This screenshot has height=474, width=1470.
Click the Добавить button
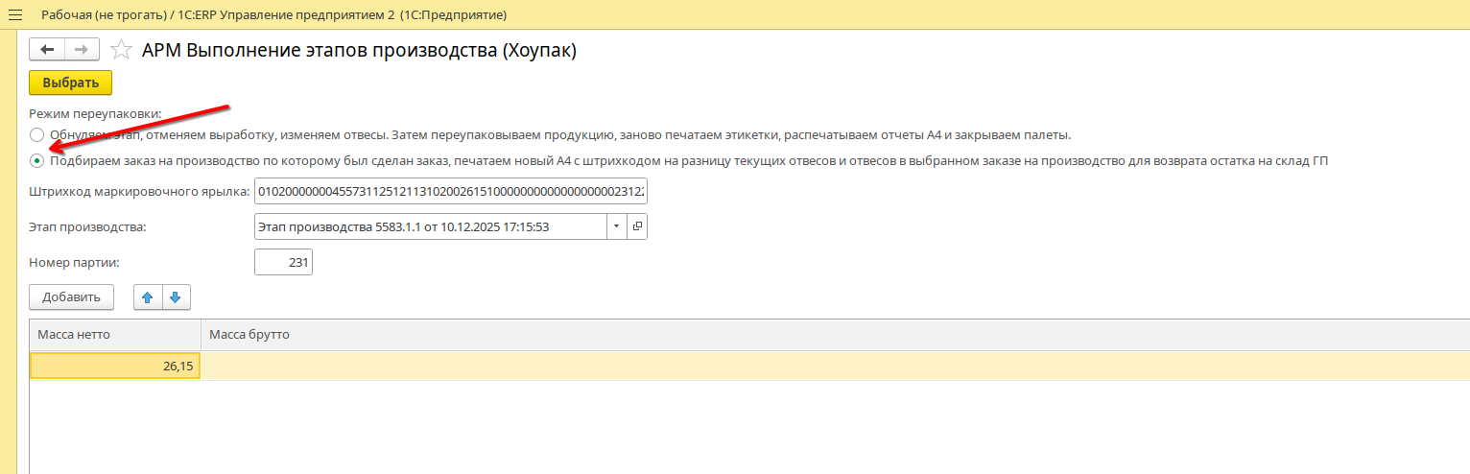click(x=72, y=297)
